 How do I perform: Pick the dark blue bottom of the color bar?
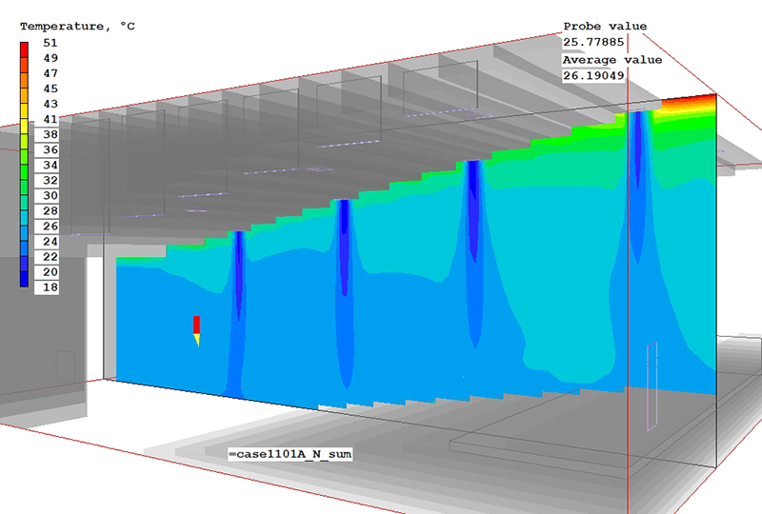pos(24,279)
